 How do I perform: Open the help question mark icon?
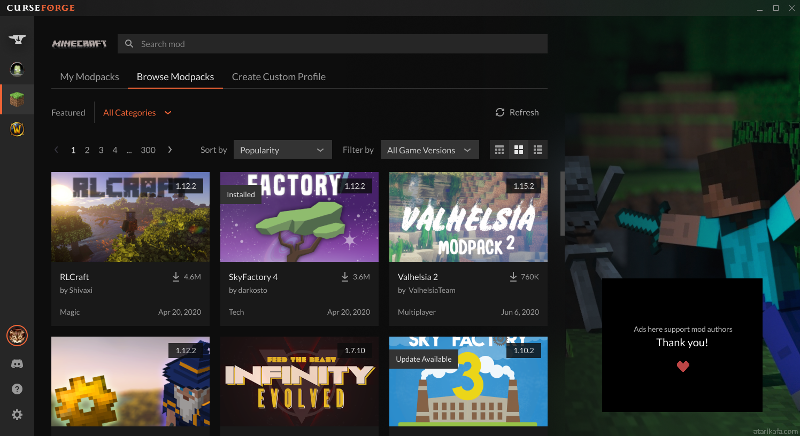point(17,389)
